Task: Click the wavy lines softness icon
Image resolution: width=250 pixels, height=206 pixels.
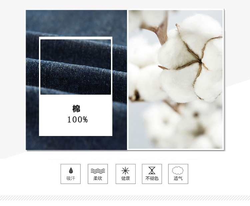Action: click(x=98, y=171)
